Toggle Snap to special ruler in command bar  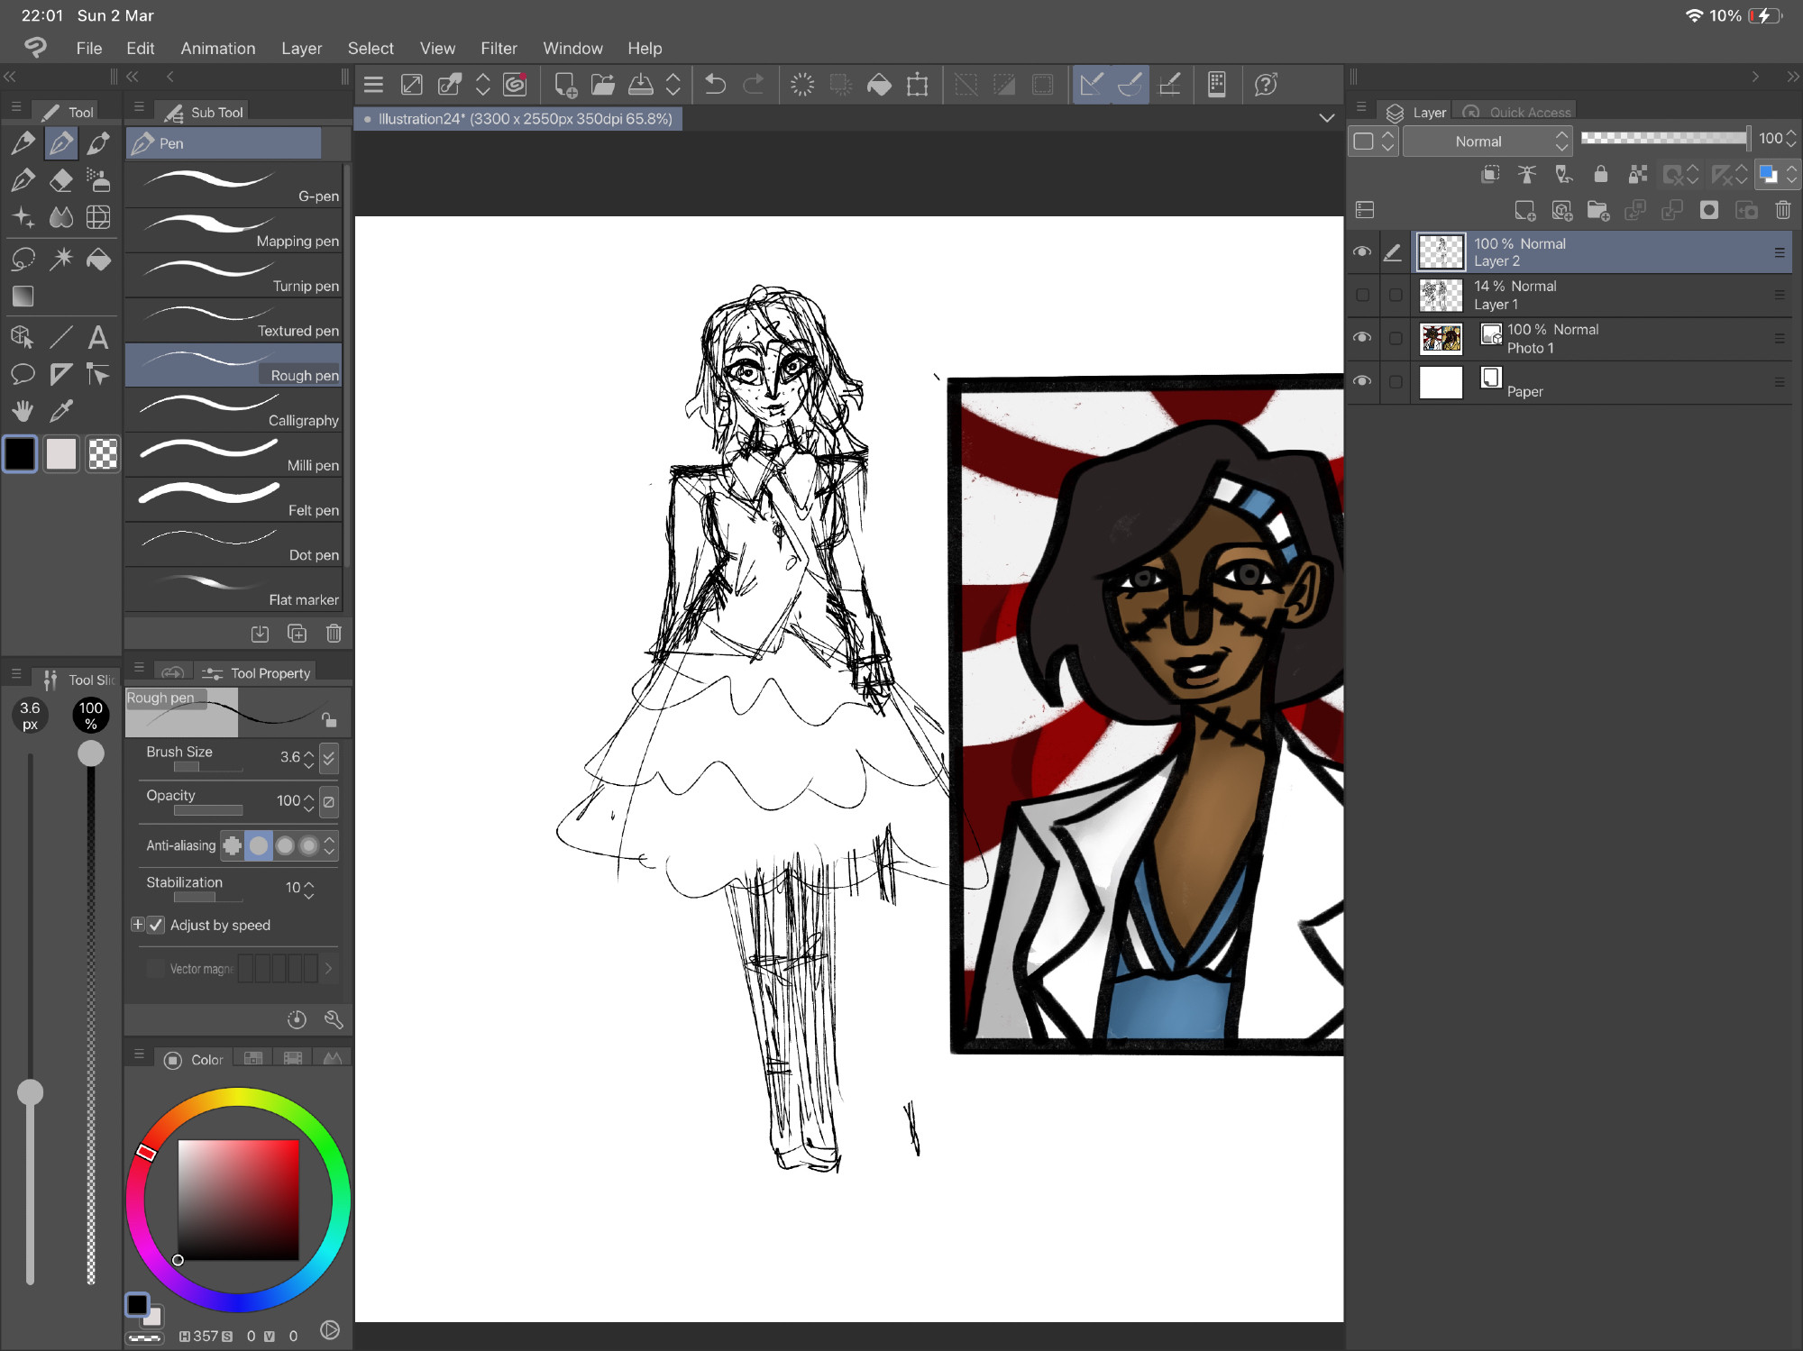[1130, 85]
